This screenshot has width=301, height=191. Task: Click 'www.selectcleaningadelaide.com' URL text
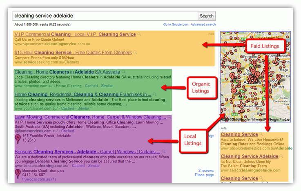250,170
